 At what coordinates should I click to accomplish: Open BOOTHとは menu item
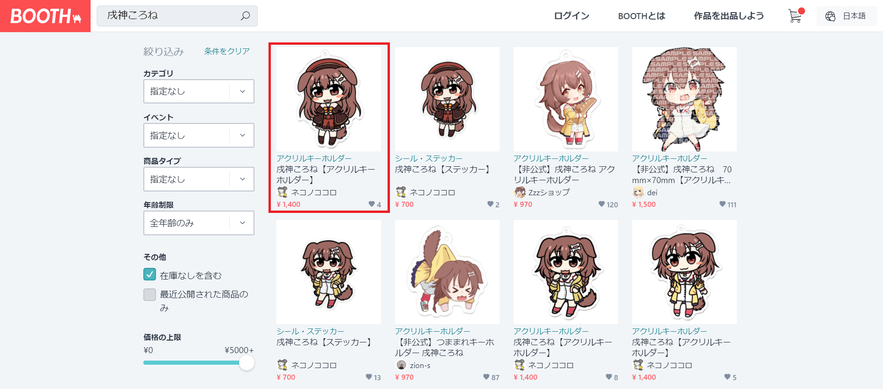pos(642,16)
